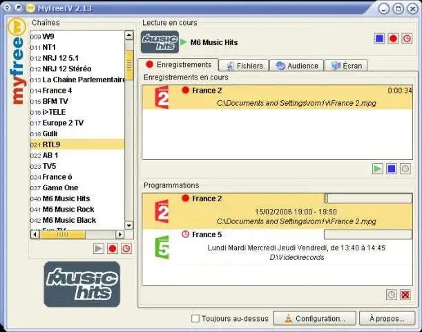Select the France 5 scheduled programmation row
The image size is (422, 332).
277,246
